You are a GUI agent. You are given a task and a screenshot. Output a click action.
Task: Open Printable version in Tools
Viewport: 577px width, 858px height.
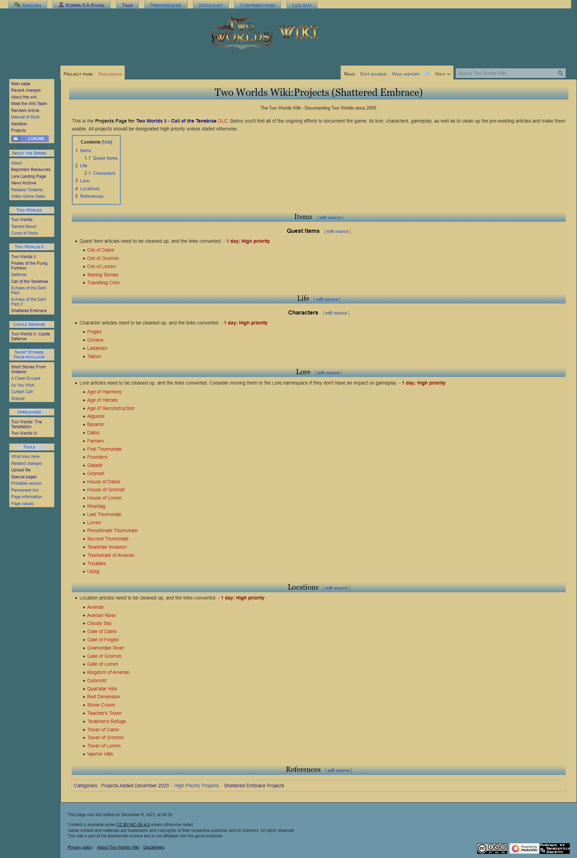26,484
